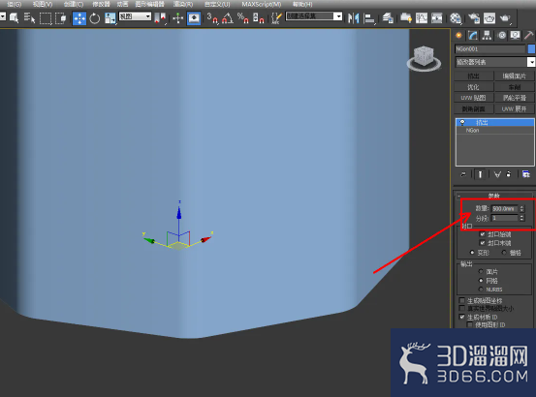Toggle the 封口末端 checkbox
This screenshot has width=536, height=397.
coord(483,243)
